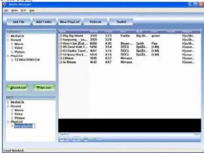Click the Switch button

pos(121,22)
